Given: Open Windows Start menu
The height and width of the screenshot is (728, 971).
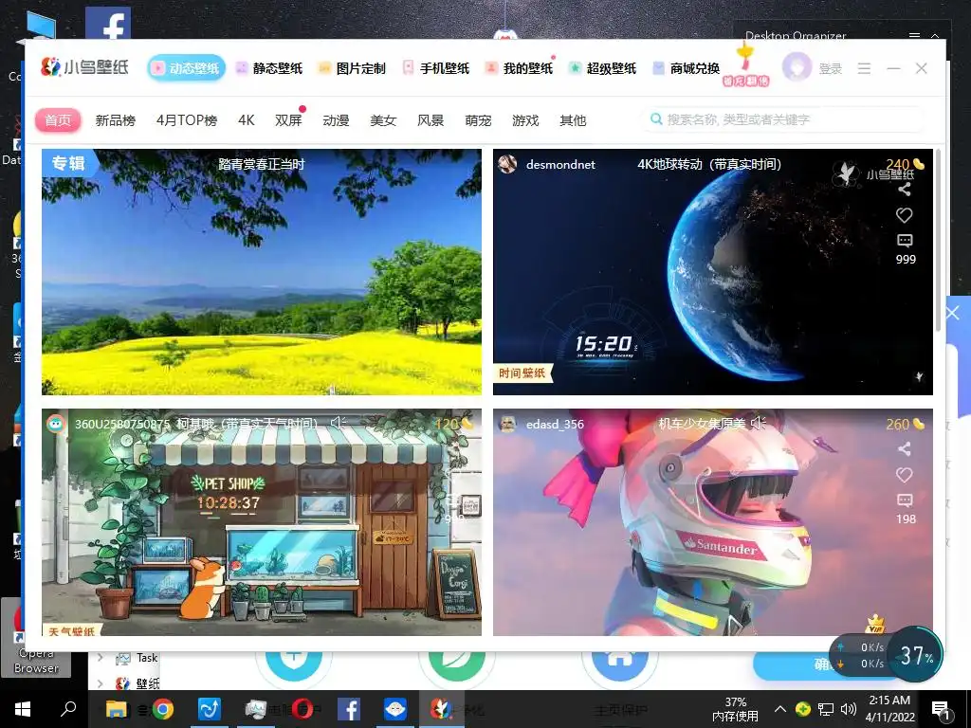Looking at the screenshot, I should pyautogui.click(x=23, y=709).
